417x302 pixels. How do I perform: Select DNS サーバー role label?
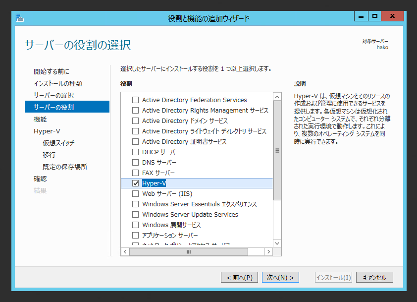[x=159, y=162]
